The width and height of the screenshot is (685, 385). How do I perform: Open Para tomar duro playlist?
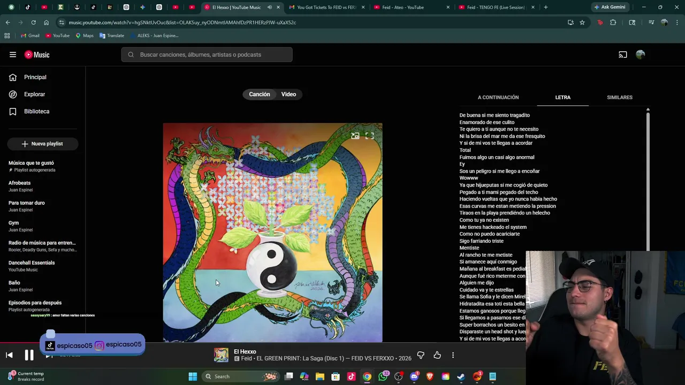tap(42, 206)
